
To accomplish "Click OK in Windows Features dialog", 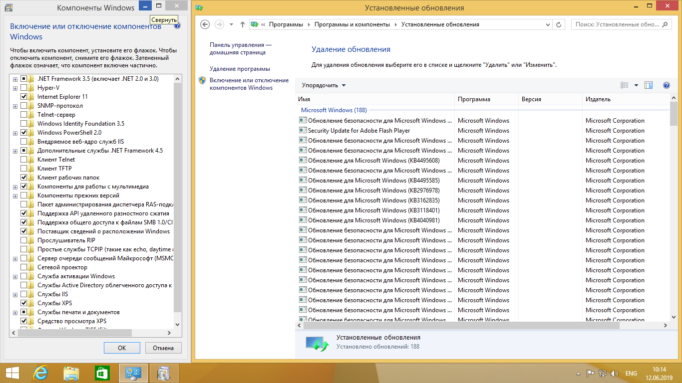I will 122,348.
